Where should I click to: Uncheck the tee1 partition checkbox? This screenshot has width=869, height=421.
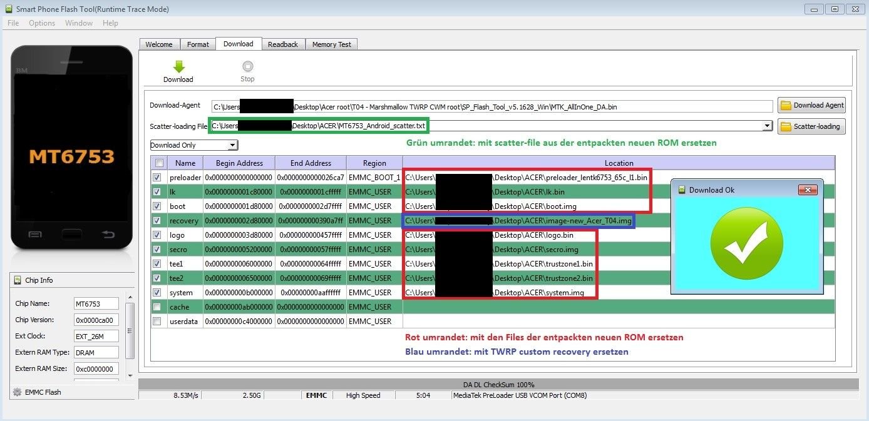[x=157, y=264]
